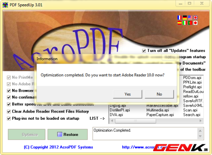Select reflow.api in the plug-in list

[x=191, y=96]
